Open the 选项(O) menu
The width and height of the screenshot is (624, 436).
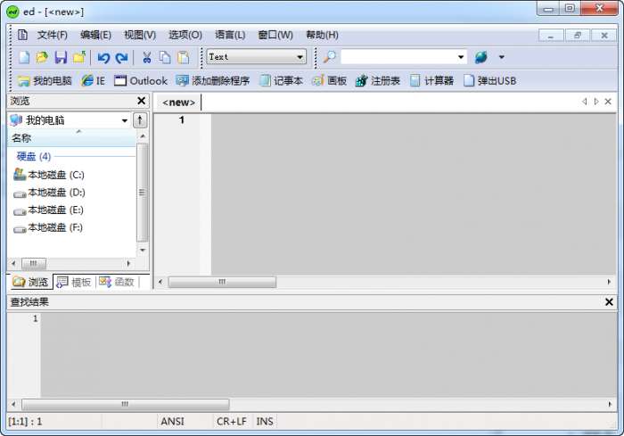click(x=185, y=35)
